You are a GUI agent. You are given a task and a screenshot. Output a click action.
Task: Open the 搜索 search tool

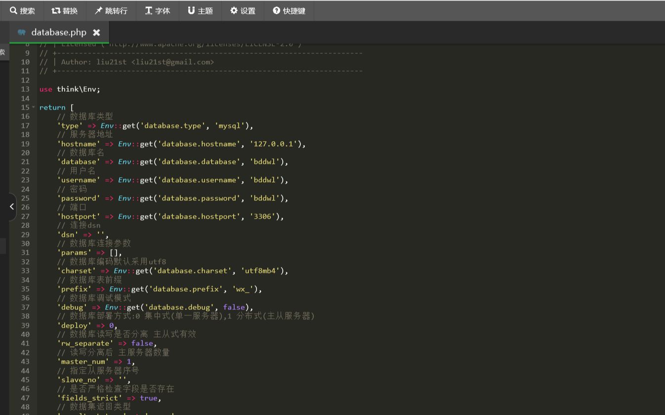click(22, 10)
